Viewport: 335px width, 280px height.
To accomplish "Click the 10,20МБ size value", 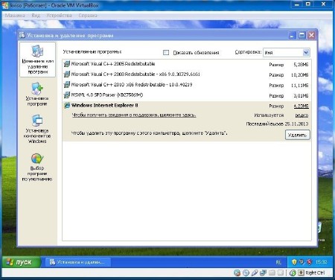I will (299, 75).
